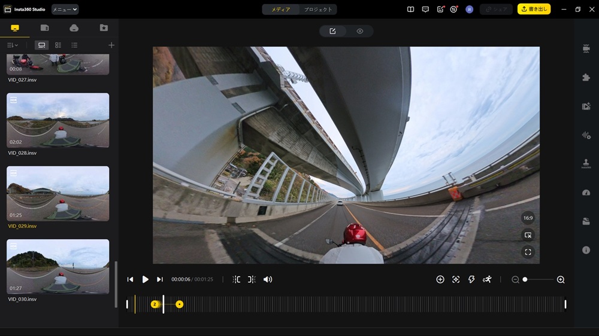The image size is (599, 336).
Task: Open the file folder panel icon
Action: point(586,221)
